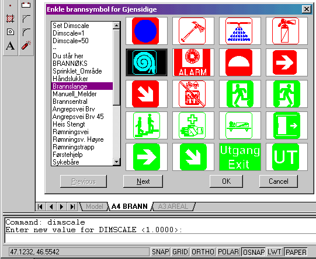The width and height of the screenshot is (316, 259).
Task: Click the Next button
Action: pyautogui.click(x=143, y=181)
